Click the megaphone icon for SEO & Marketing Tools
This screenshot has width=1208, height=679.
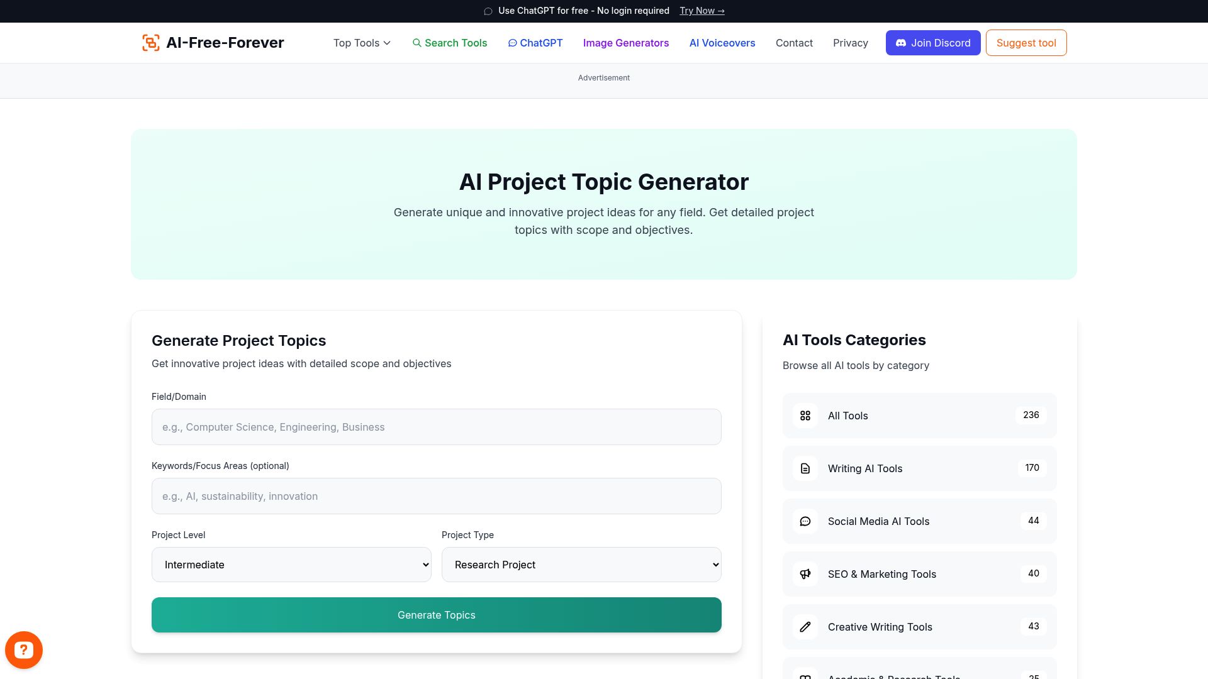805,574
